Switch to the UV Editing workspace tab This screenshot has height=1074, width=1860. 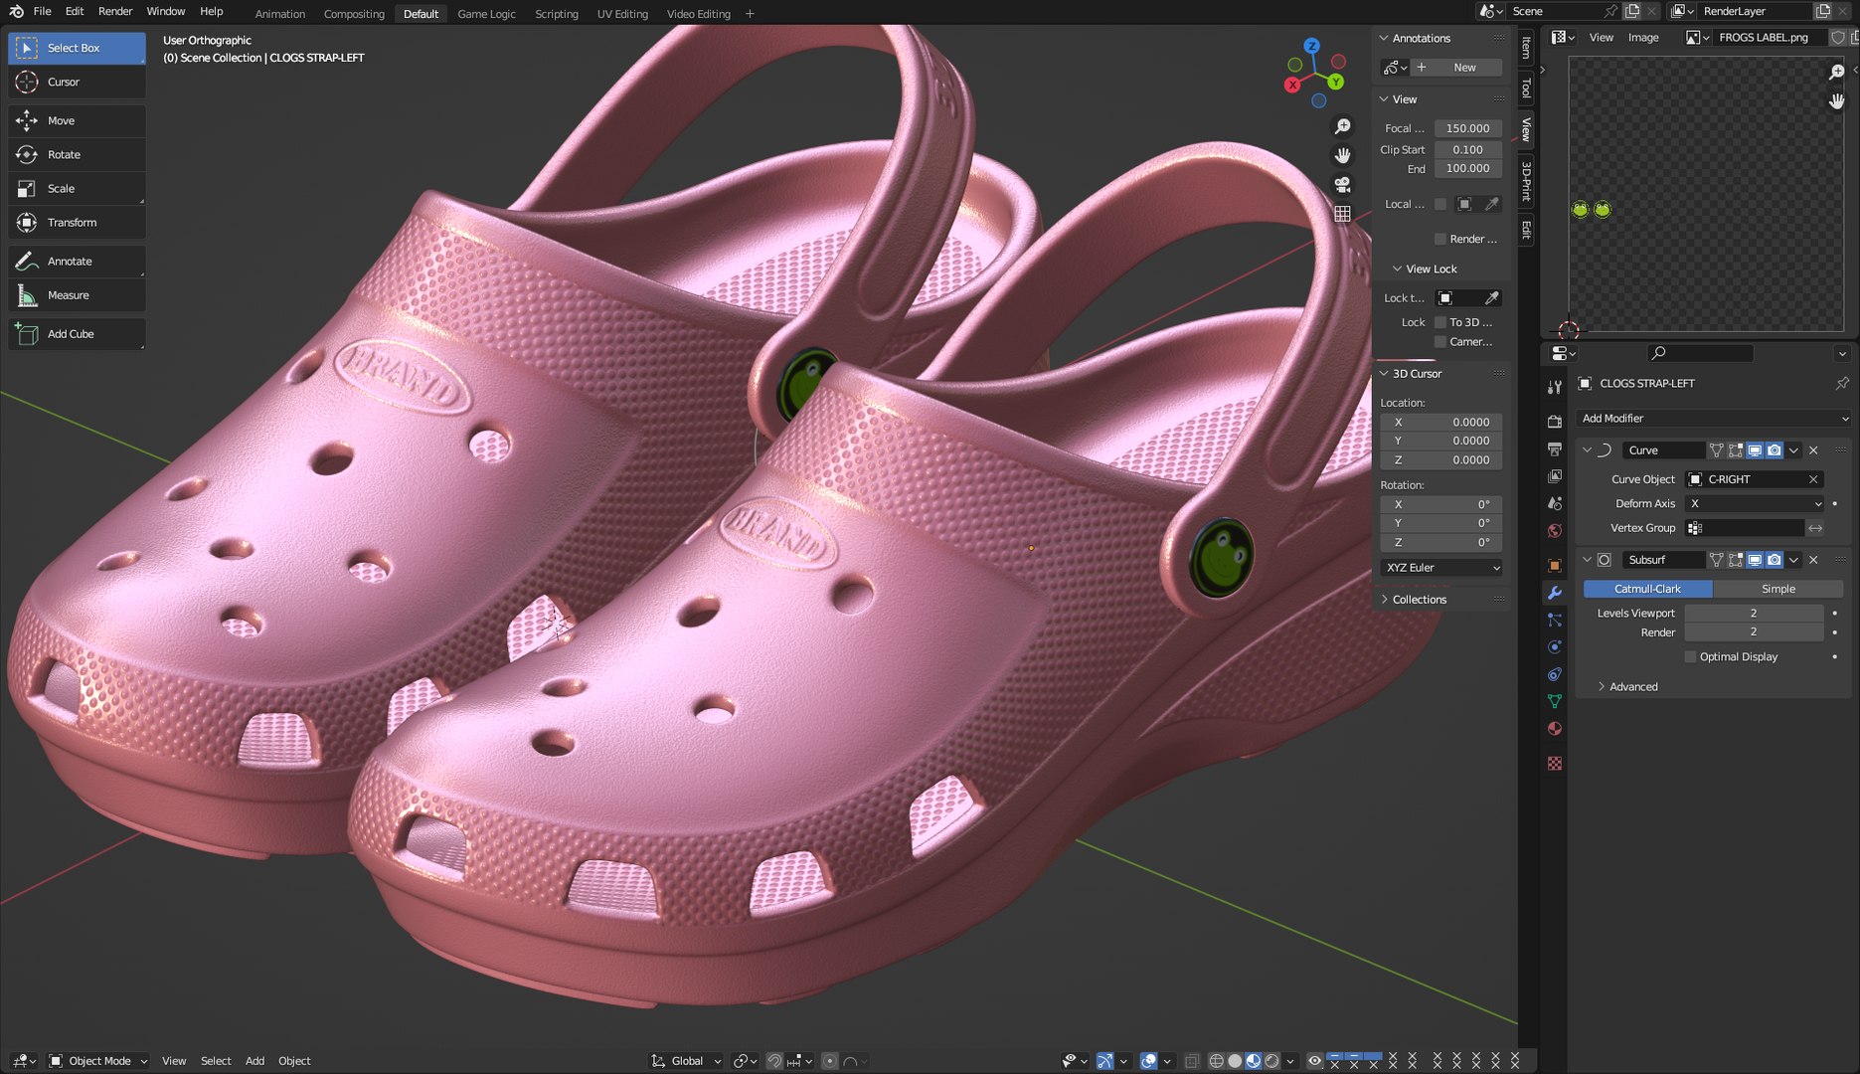[622, 14]
